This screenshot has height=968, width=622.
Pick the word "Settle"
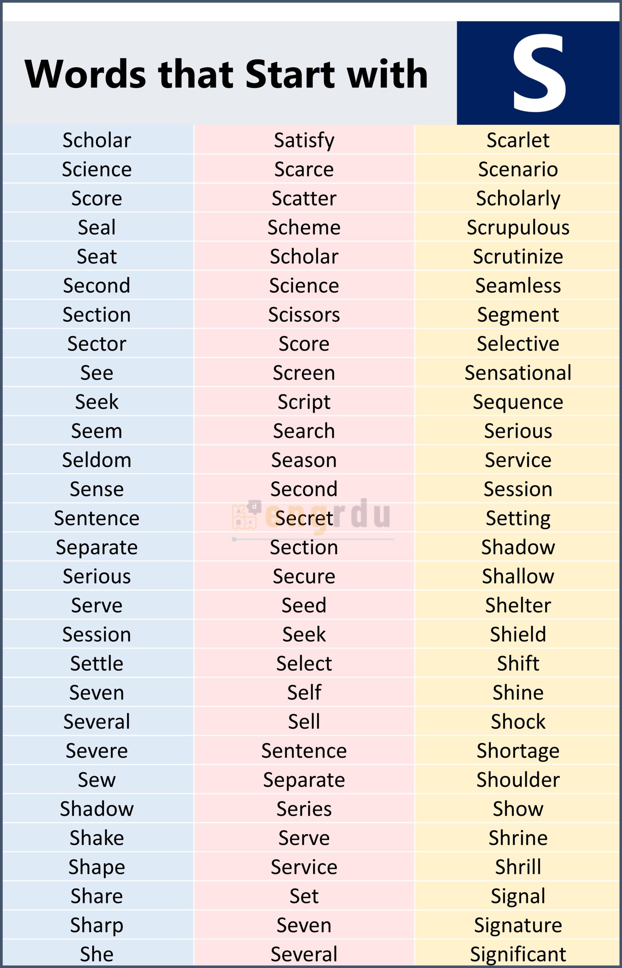click(x=96, y=663)
